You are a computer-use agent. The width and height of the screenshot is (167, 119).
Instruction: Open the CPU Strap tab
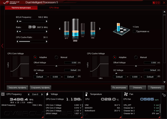coord(54,8)
